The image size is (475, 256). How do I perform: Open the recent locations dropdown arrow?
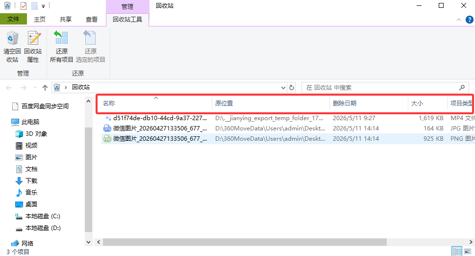tap(35, 88)
